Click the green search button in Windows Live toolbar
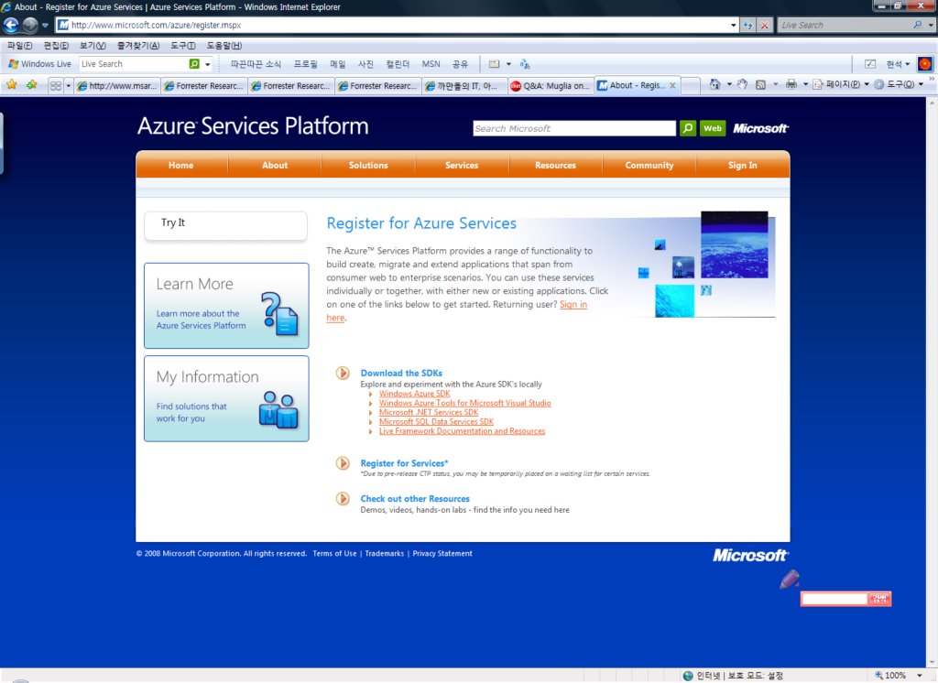Image resolution: width=938 pixels, height=683 pixels. [x=194, y=64]
